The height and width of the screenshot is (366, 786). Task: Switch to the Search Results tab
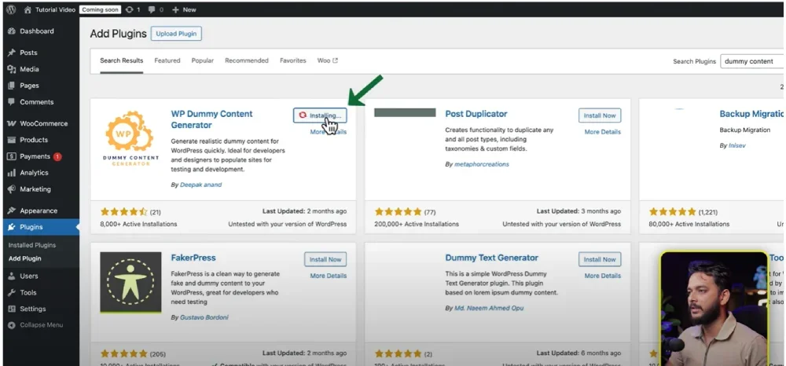pos(121,60)
